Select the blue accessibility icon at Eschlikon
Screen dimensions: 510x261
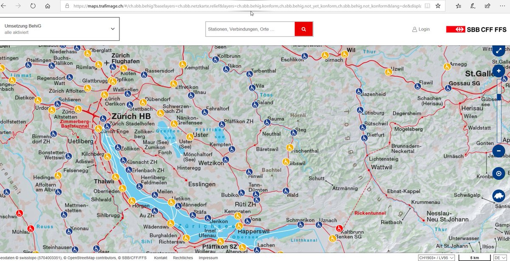[x=305, y=56]
